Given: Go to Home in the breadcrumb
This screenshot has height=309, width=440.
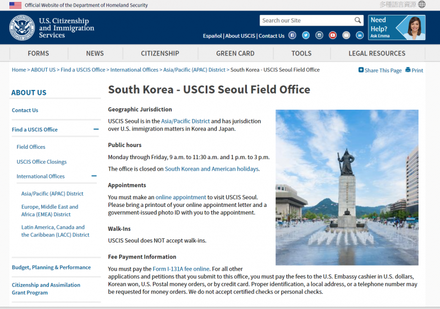Looking at the screenshot, I should [19, 70].
